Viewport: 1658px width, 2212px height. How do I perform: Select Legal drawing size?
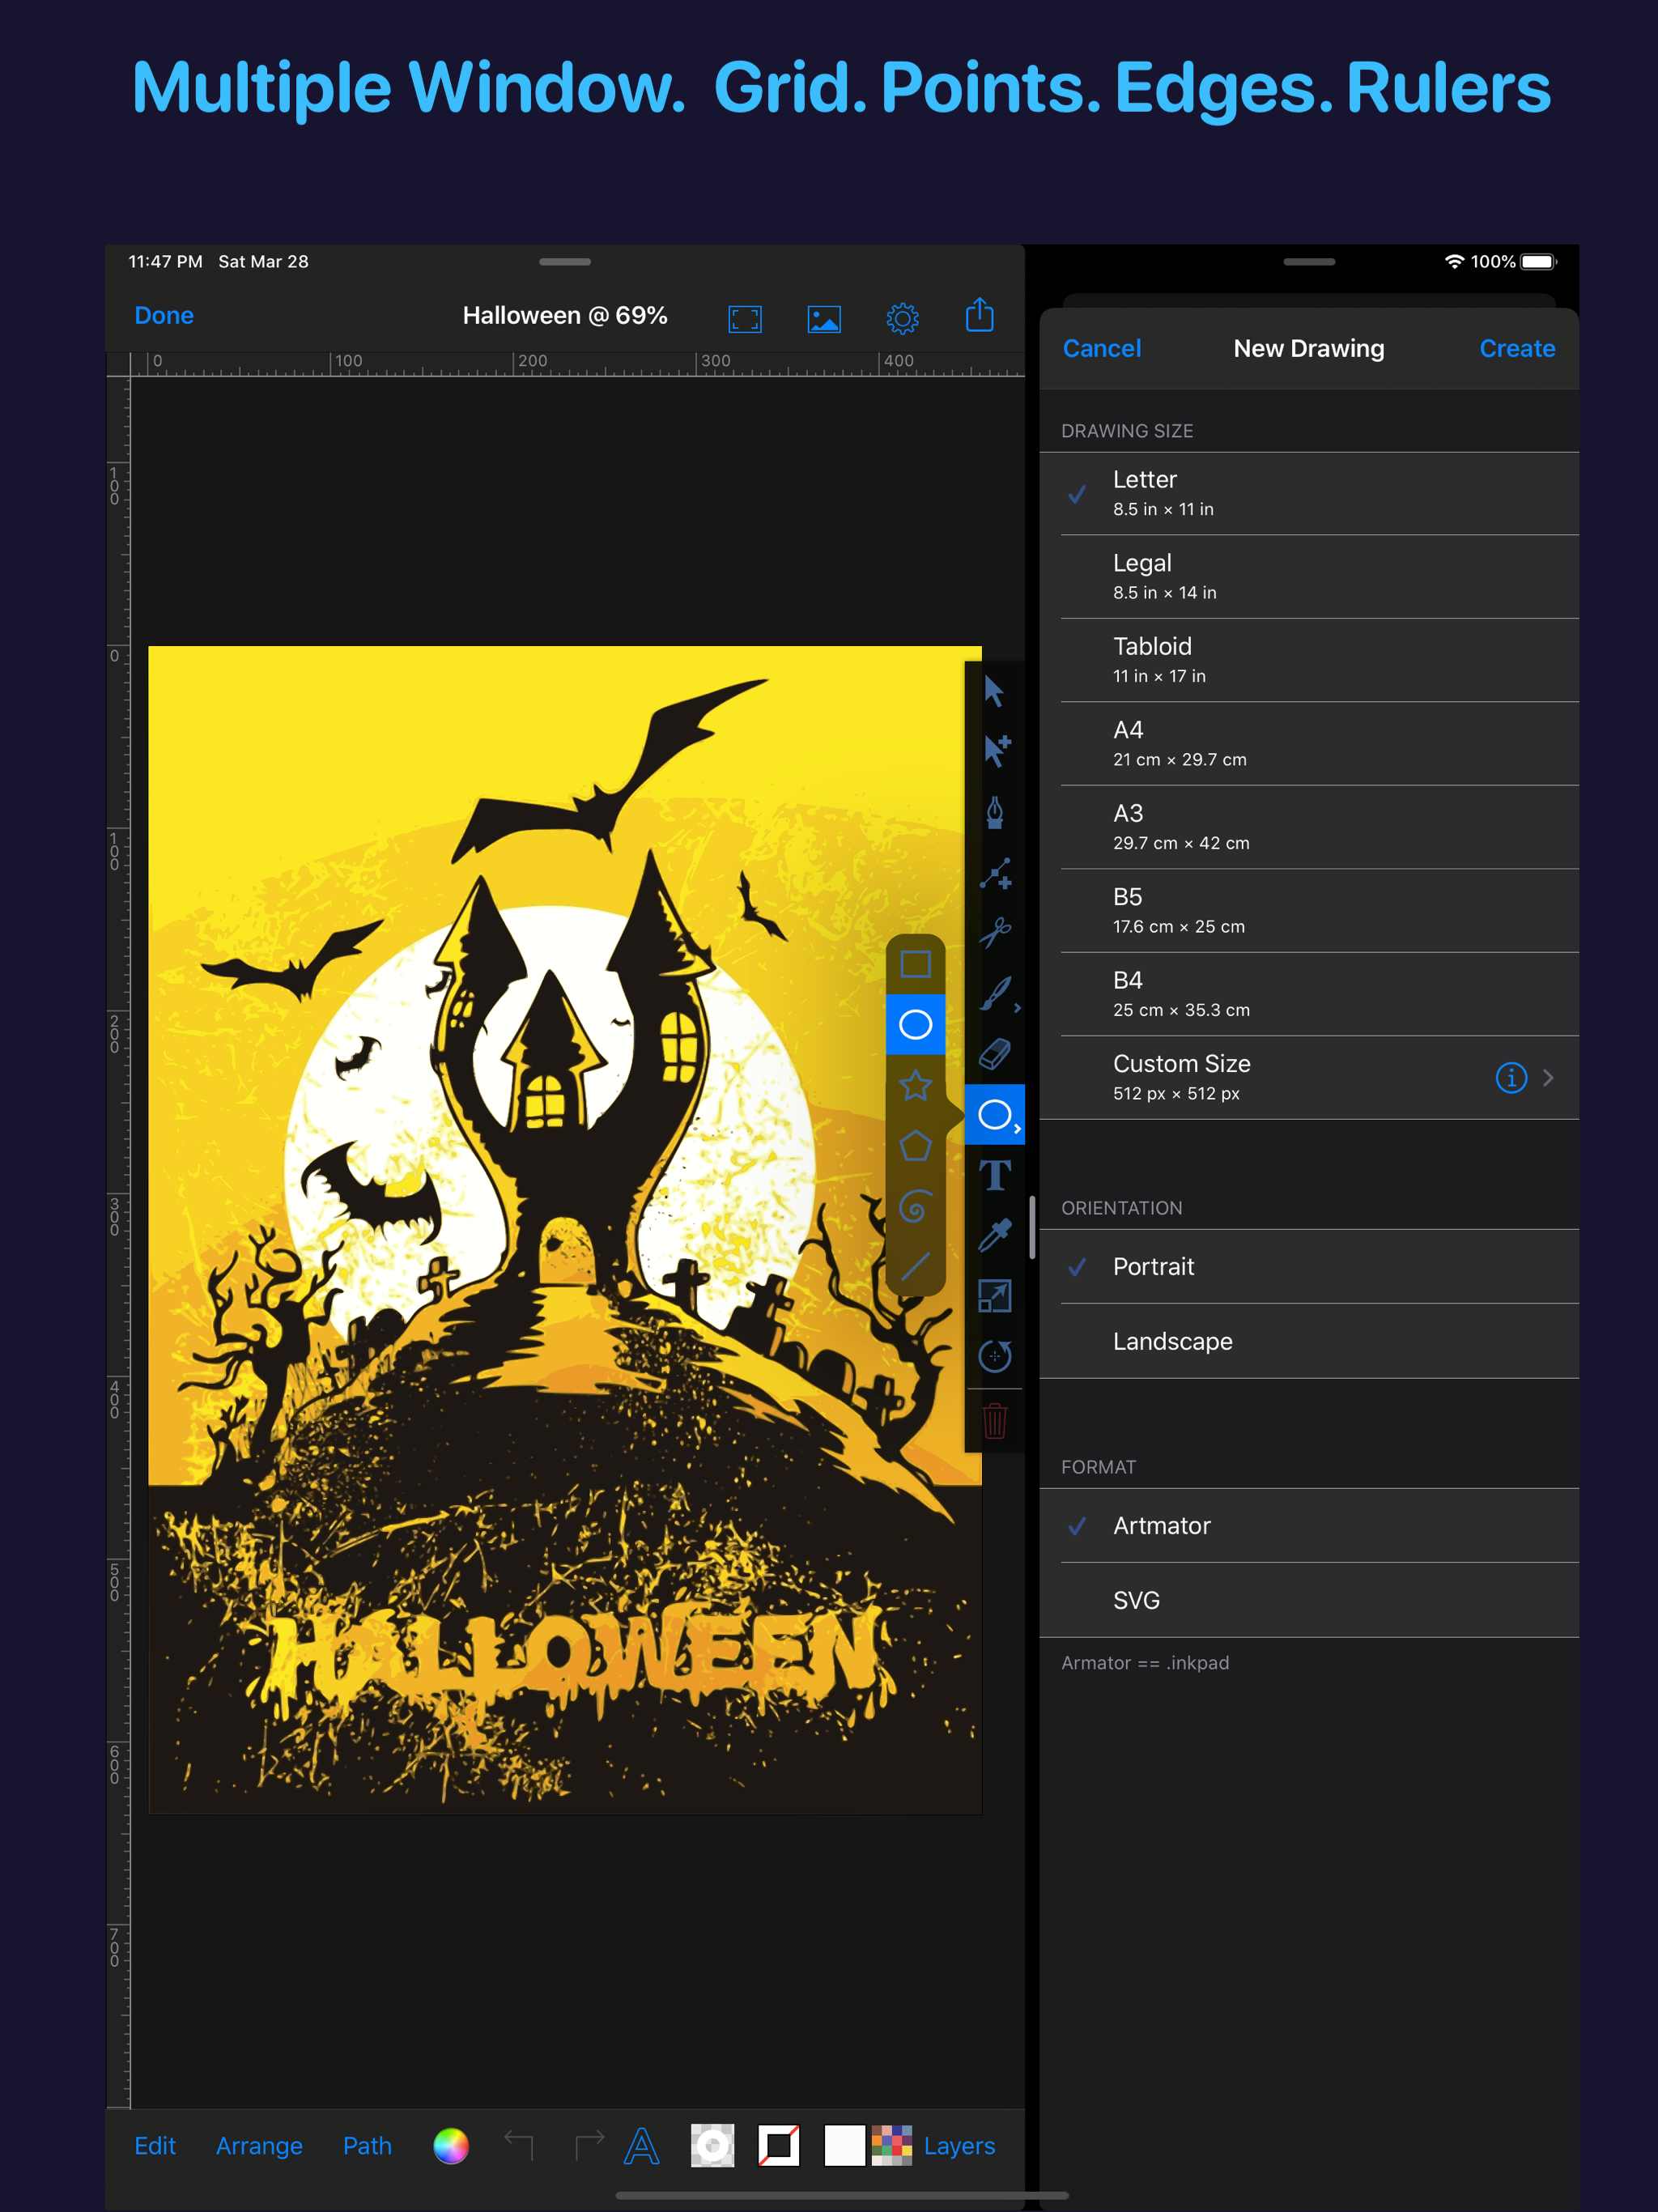coord(1309,577)
